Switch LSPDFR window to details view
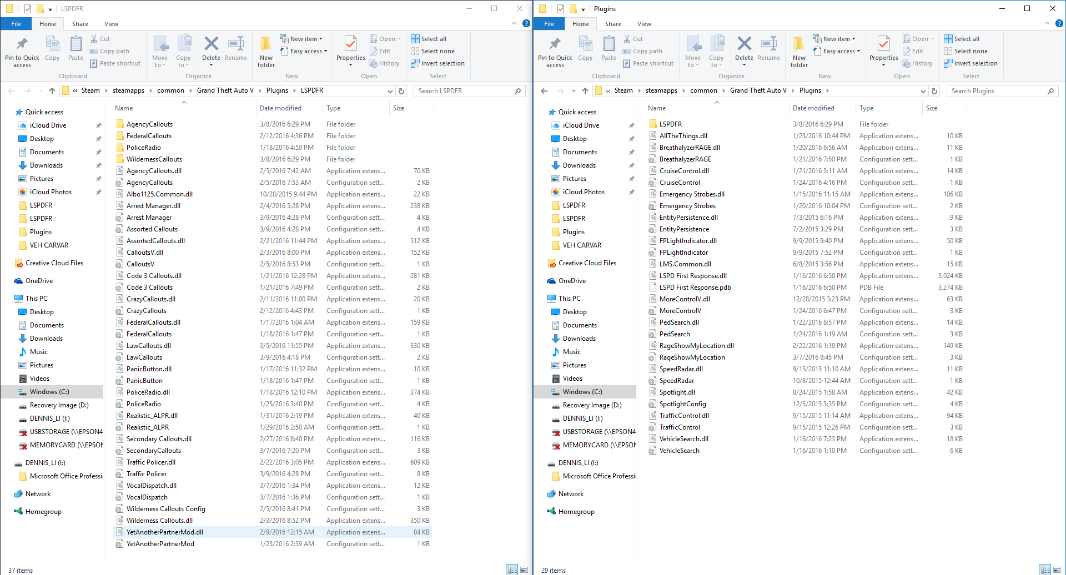 pos(511,570)
